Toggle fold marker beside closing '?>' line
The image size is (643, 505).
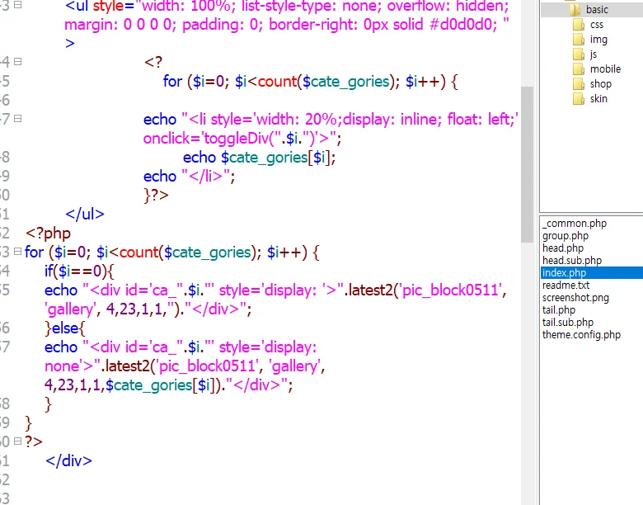pos(17,441)
